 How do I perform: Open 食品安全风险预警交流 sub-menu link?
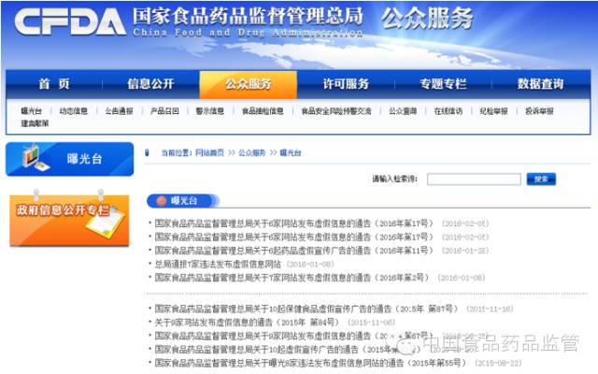[x=336, y=111]
